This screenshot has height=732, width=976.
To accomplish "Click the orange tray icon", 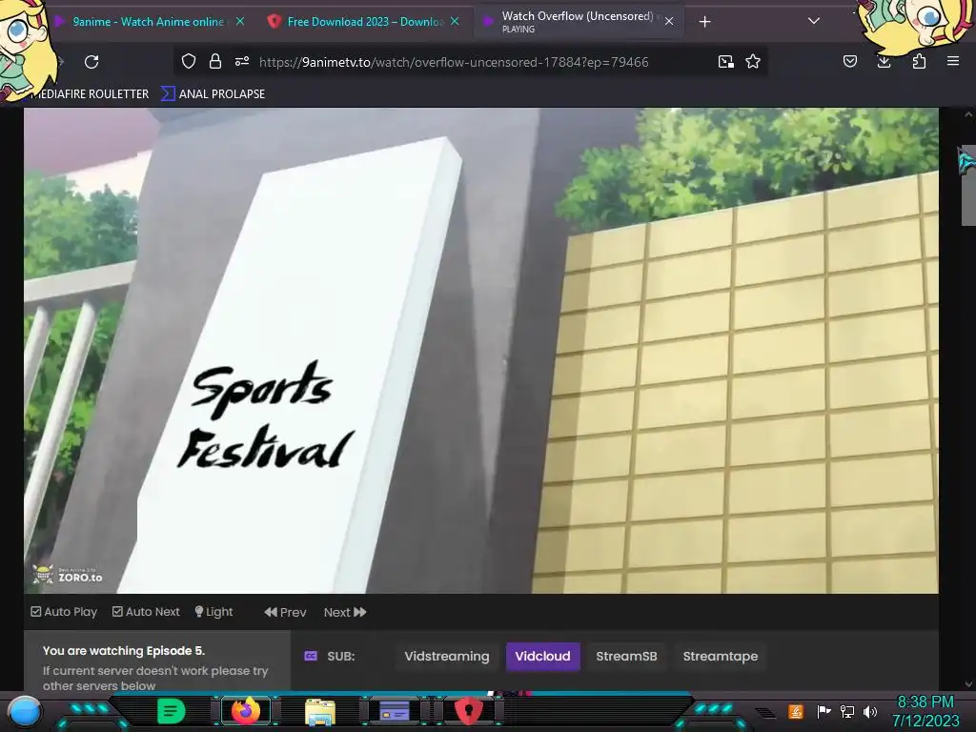I will click(x=796, y=711).
